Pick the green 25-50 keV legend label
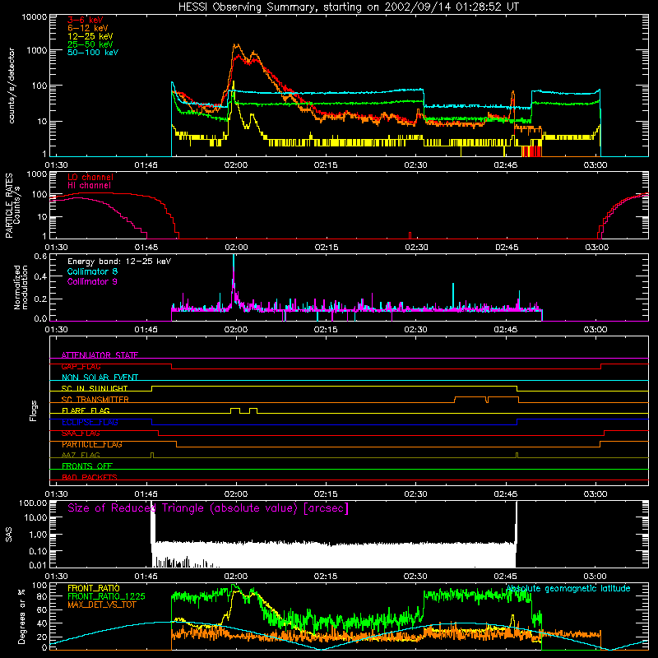The height and width of the screenshot is (658, 658). coord(90,44)
